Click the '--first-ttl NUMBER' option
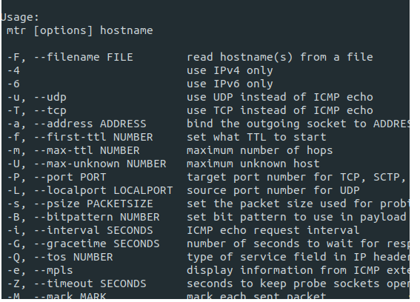This screenshot has width=420, height=302. click(x=93, y=137)
